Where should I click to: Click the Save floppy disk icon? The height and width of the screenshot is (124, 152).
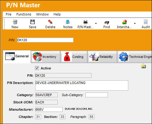coord(33,22)
